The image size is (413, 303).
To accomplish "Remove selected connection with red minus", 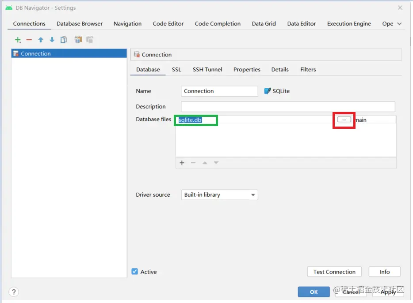I will pyautogui.click(x=29, y=40).
